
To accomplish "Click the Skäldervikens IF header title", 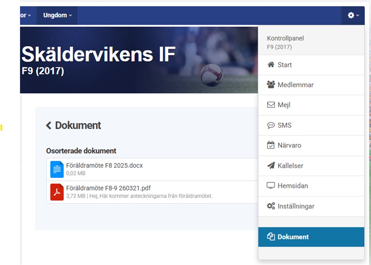I will (x=98, y=55).
